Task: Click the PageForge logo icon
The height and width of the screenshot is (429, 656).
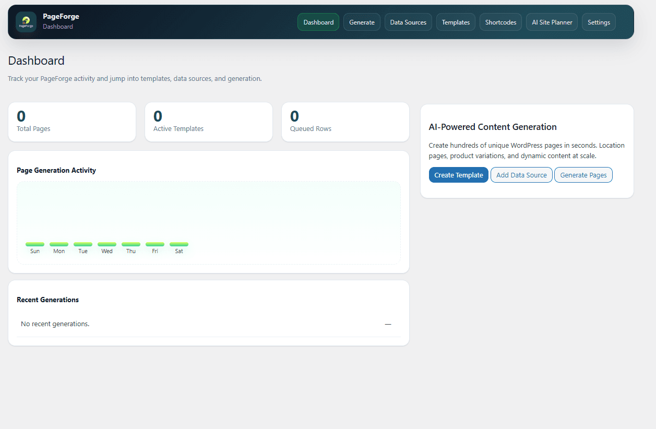Action: 26,22
